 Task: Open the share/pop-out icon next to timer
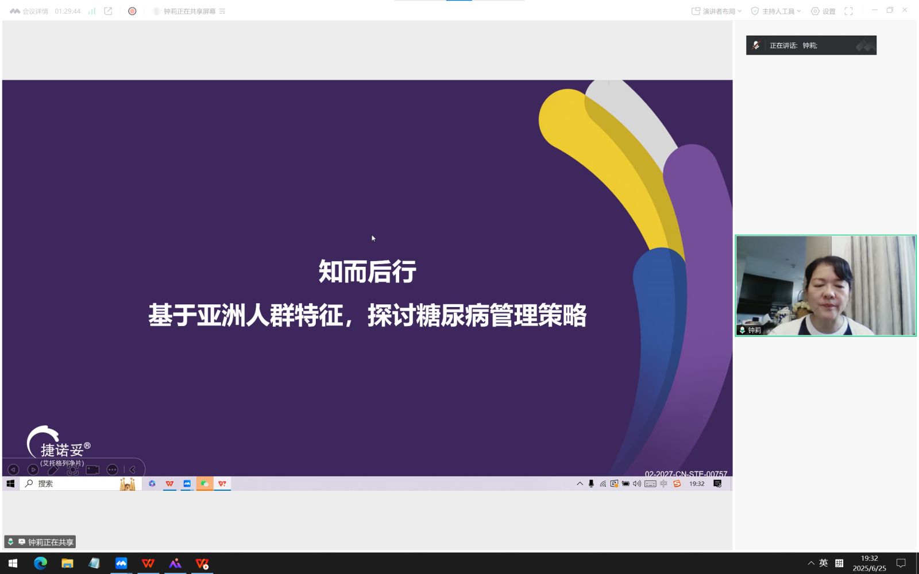pyautogui.click(x=108, y=11)
